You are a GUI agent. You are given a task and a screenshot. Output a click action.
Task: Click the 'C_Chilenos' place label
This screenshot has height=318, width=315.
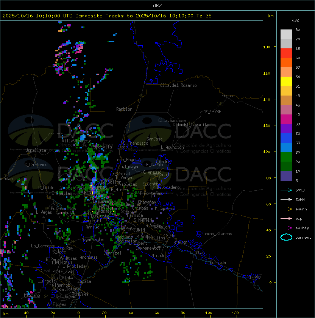[x=36, y=165]
